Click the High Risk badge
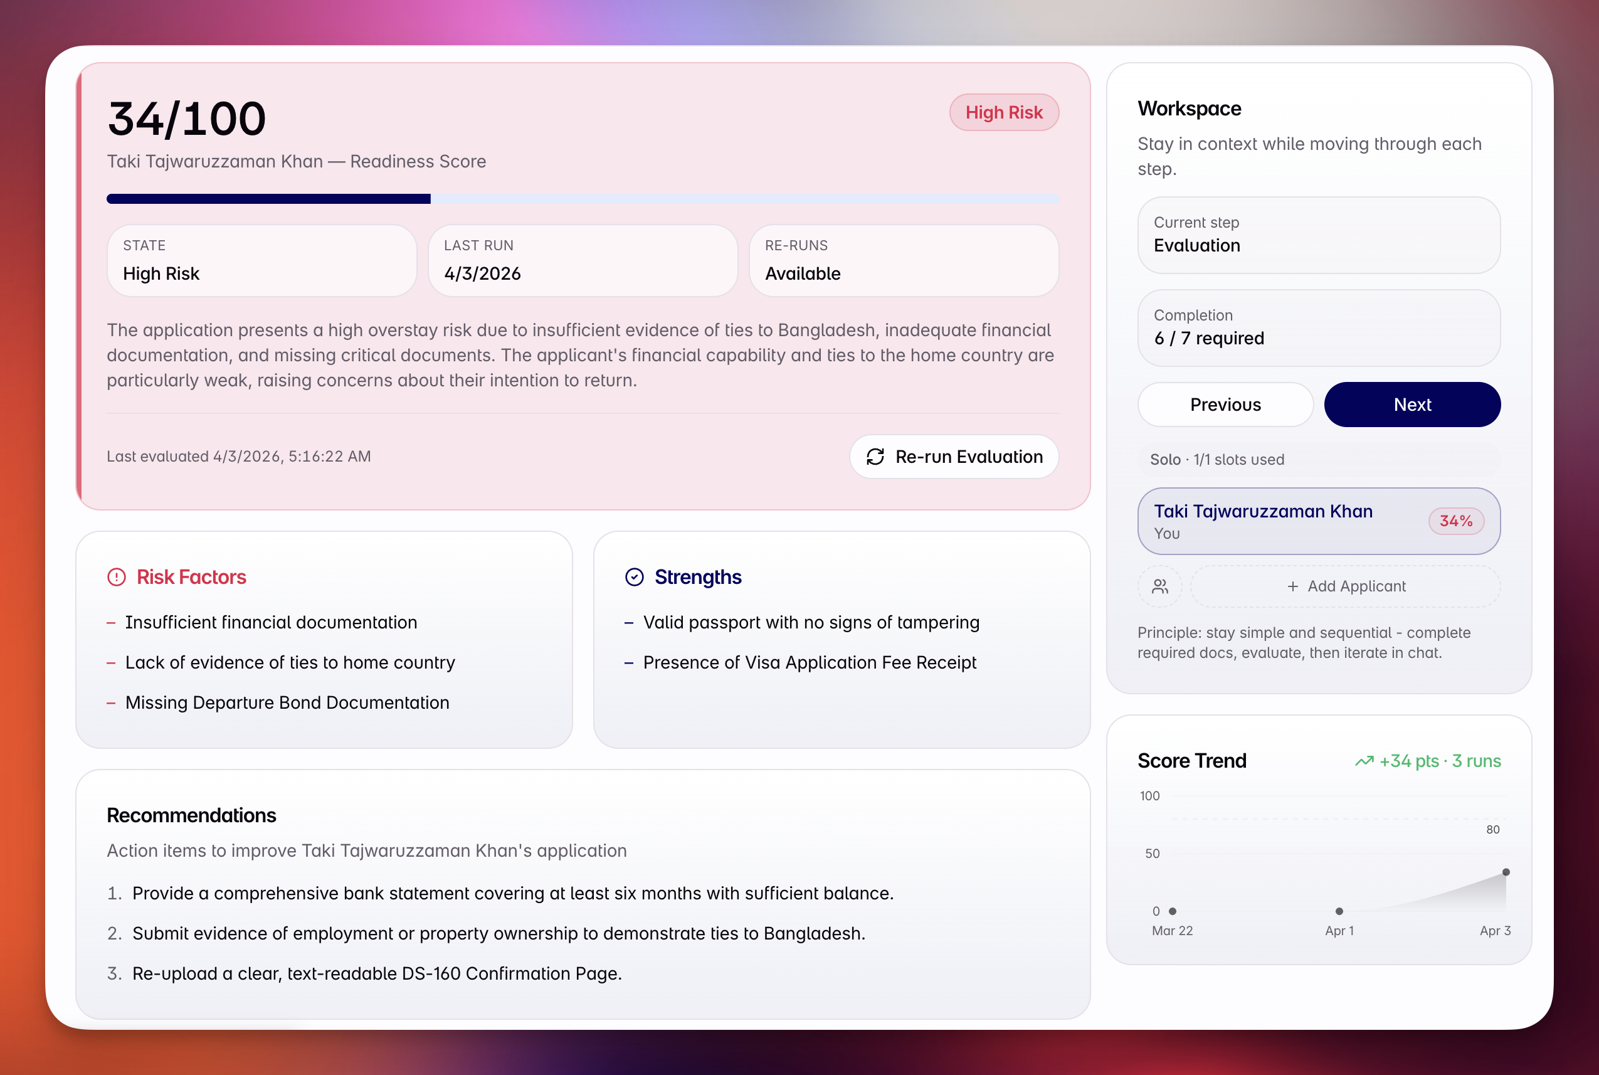 pos(1003,112)
